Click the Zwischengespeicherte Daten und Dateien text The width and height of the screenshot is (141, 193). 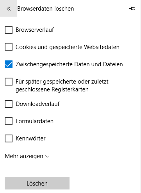69,64
